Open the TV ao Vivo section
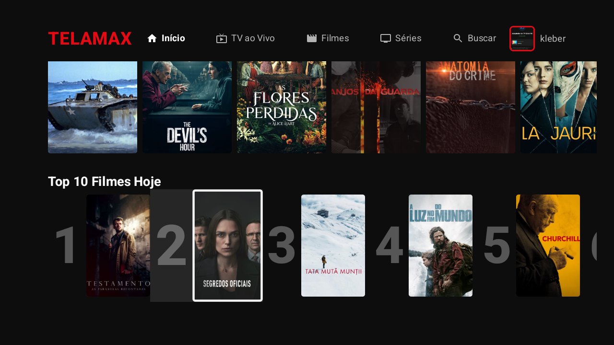This screenshot has height=345, width=614. 246,38
